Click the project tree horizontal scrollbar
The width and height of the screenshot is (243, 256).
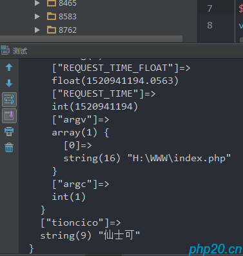coord(91,39)
